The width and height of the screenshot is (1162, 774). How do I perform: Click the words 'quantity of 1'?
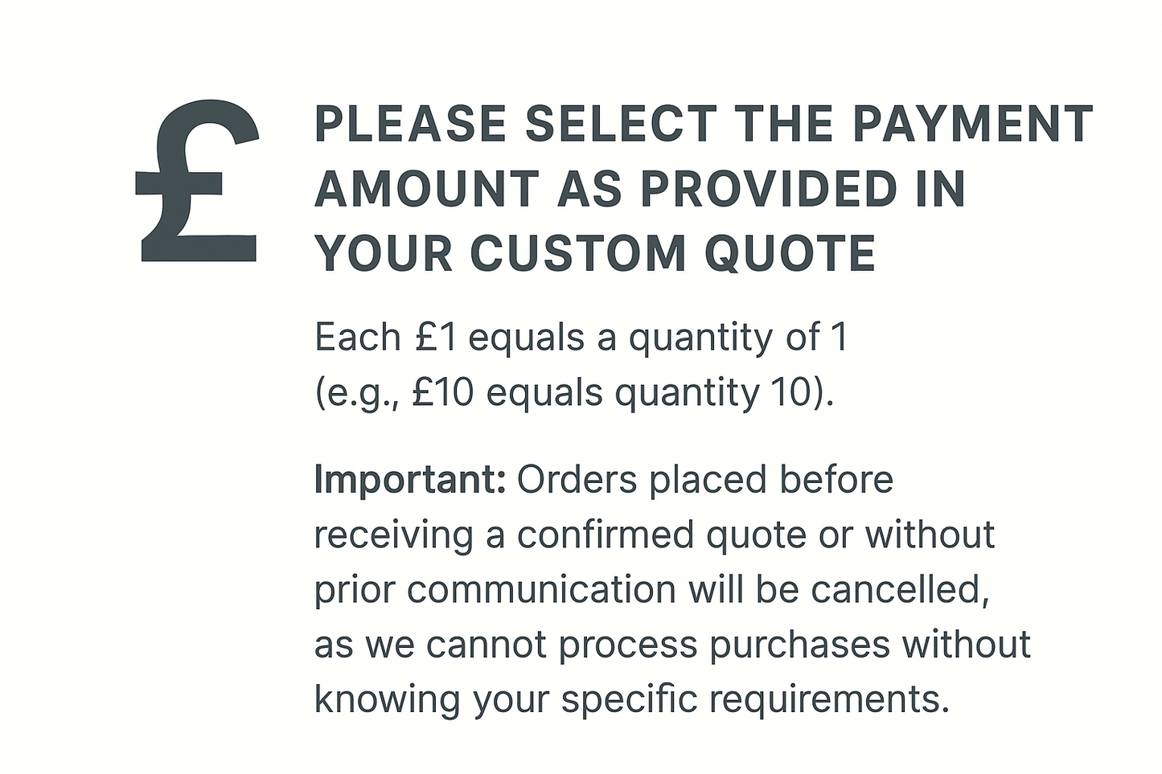point(738,338)
